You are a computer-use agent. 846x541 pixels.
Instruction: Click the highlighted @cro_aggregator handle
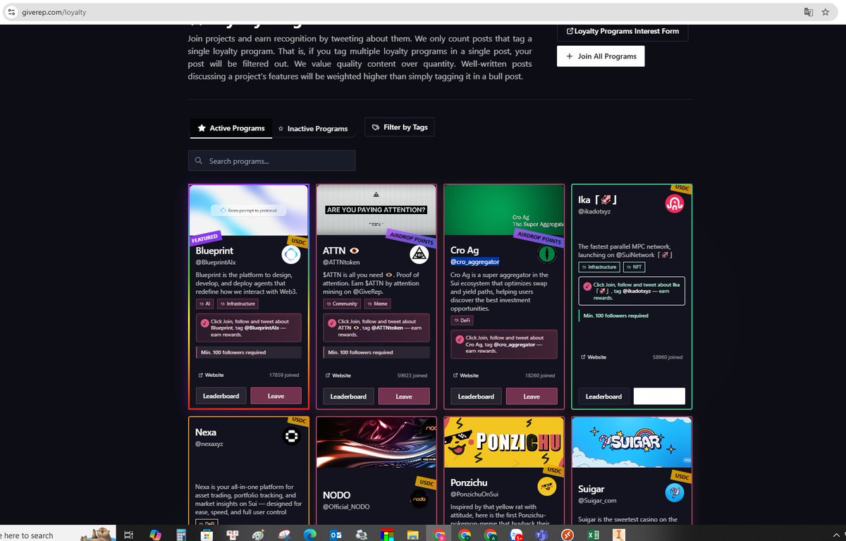[475, 261]
